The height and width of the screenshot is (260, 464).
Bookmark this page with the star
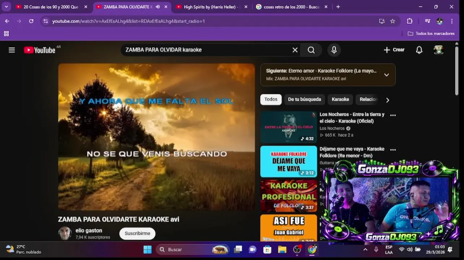392,21
